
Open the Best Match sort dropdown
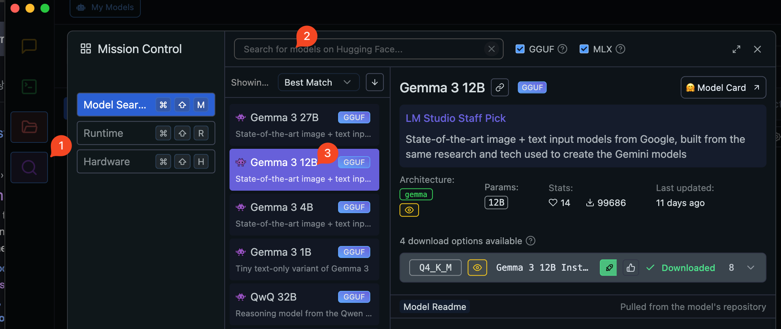point(319,82)
